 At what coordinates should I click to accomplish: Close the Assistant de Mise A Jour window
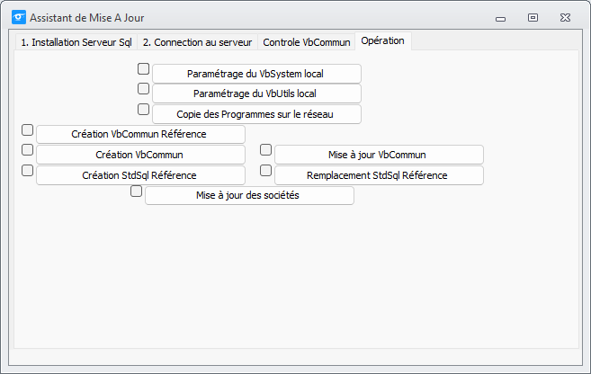tap(565, 17)
